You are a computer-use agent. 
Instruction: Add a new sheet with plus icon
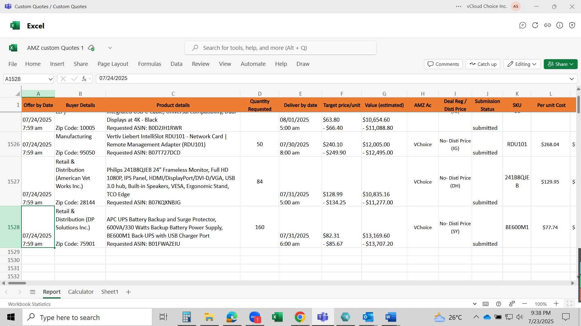(x=128, y=292)
